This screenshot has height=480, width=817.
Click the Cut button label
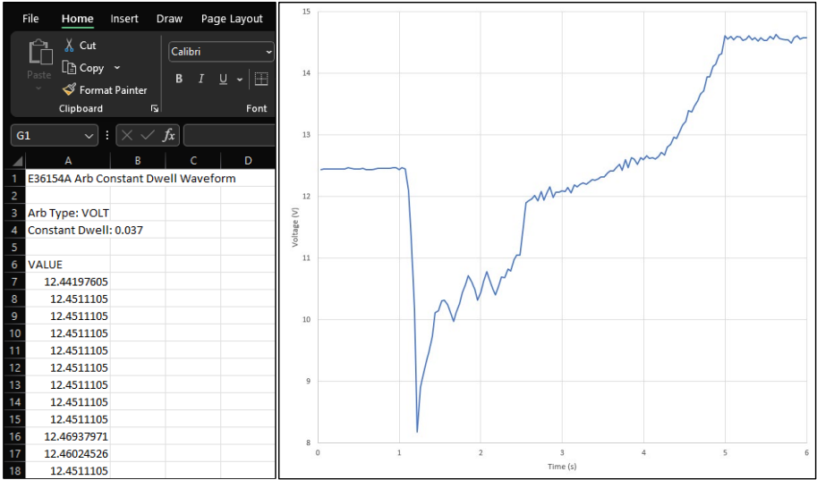[x=88, y=46]
